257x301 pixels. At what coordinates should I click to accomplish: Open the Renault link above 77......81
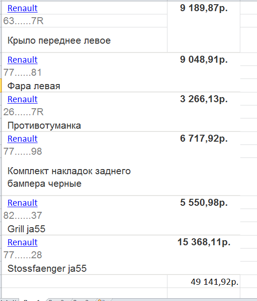click(x=22, y=60)
